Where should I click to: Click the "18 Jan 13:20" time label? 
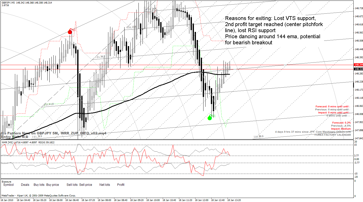[x=235, y=200]
